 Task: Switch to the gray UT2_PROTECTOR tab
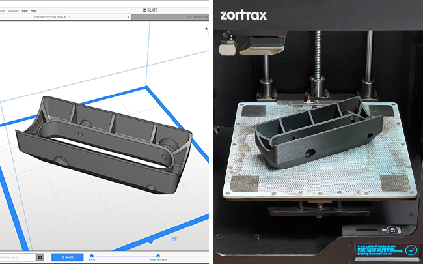tap(170, 18)
